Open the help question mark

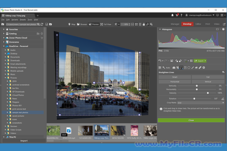pos(181,15)
